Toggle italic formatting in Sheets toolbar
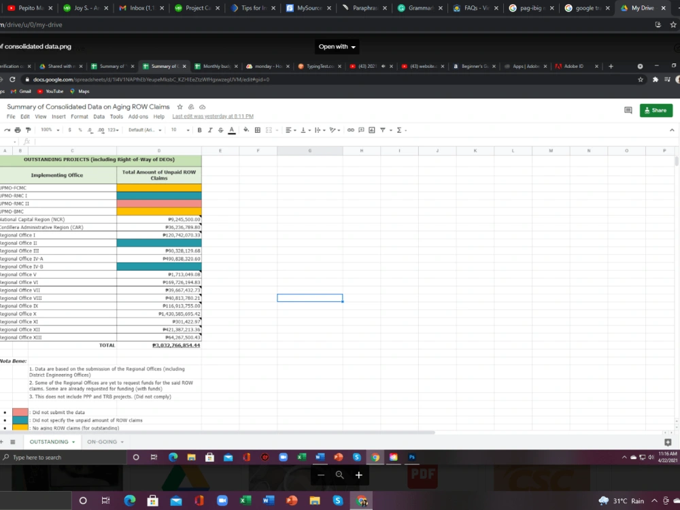This screenshot has height=510, width=680. pyautogui.click(x=210, y=130)
